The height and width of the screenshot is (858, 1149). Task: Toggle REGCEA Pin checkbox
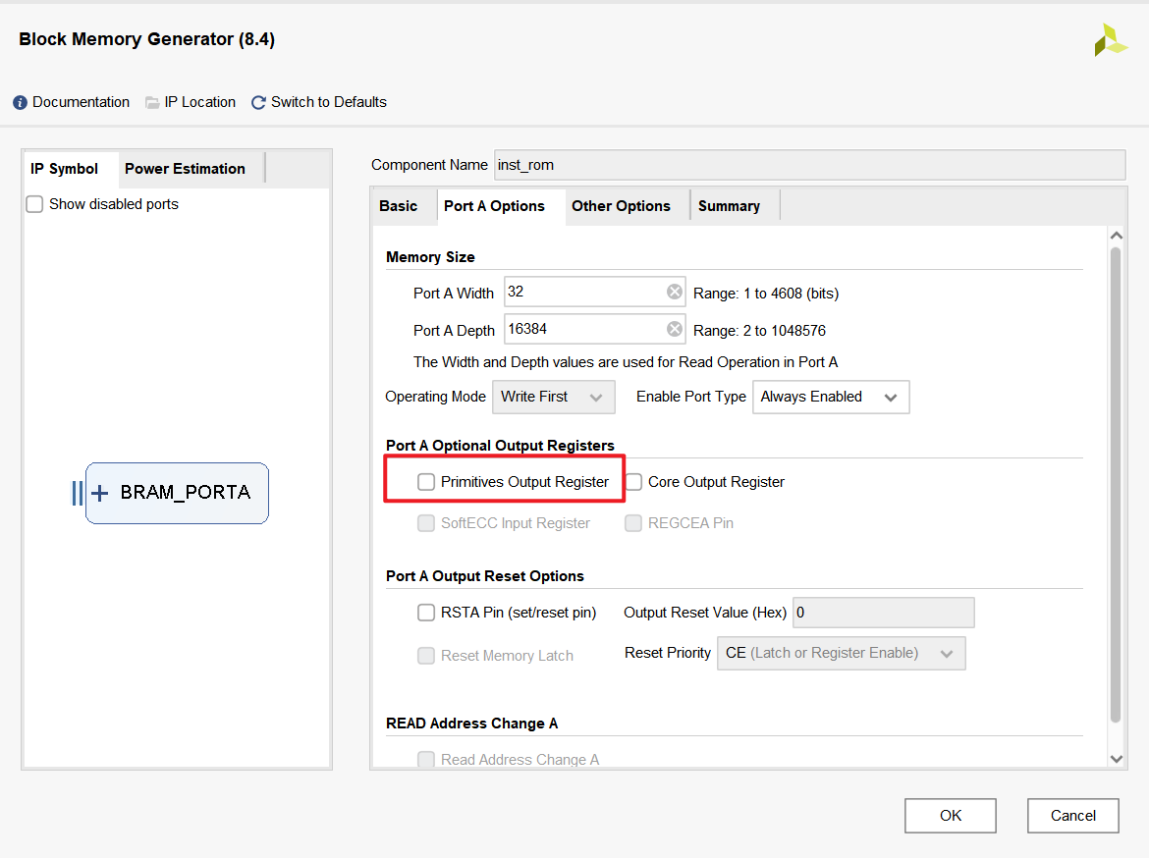(633, 522)
